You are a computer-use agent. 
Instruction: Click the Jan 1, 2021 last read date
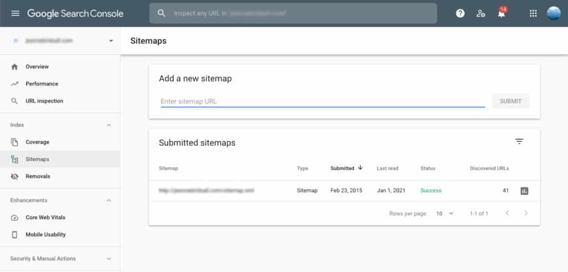pos(391,190)
